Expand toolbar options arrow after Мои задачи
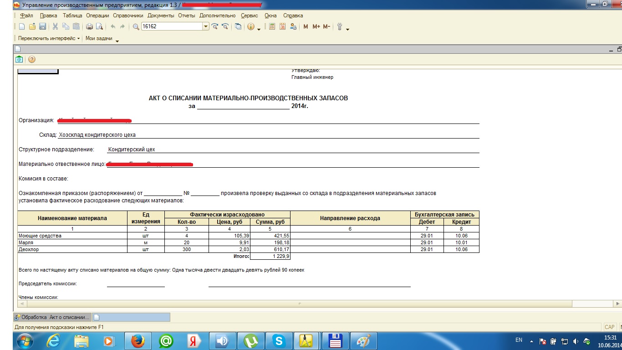 (117, 41)
